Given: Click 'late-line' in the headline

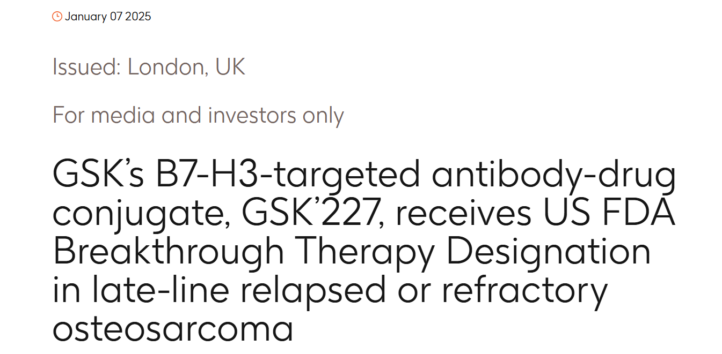Looking at the screenshot, I should point(154,290).
